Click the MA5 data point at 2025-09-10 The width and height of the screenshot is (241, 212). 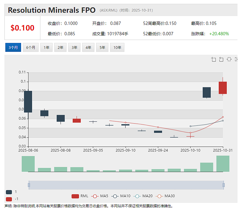(126, 123)
